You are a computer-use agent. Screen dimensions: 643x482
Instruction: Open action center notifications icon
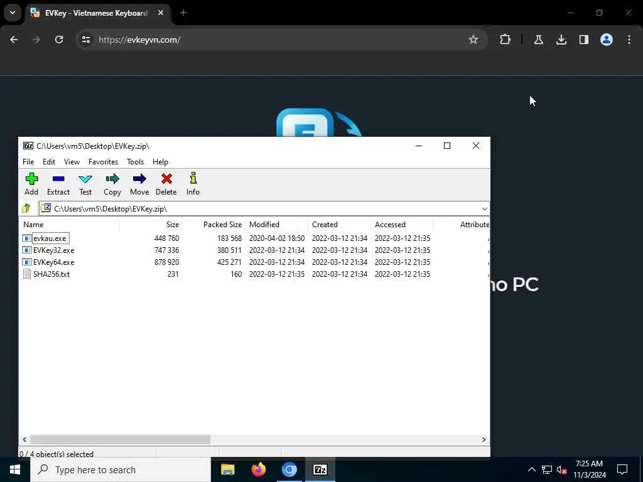point(622,469)
